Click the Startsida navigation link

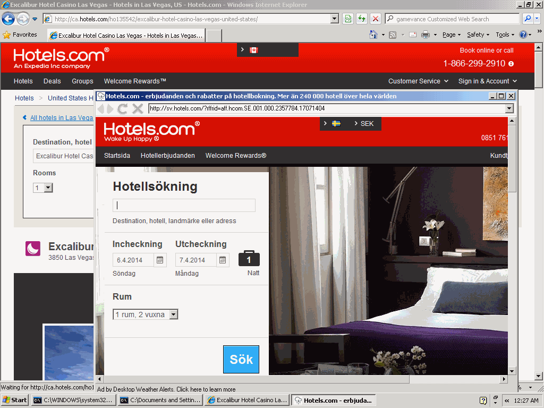pyautogui.click(x=117, y=156)
